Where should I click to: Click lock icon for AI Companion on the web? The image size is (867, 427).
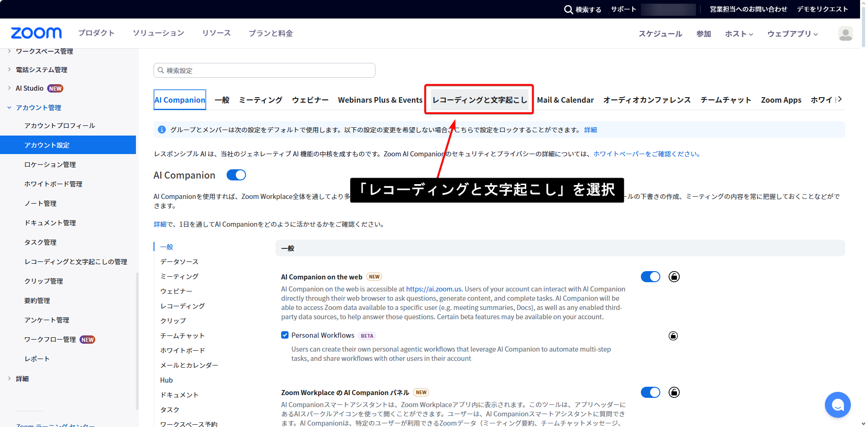click(x=674, y=277)
